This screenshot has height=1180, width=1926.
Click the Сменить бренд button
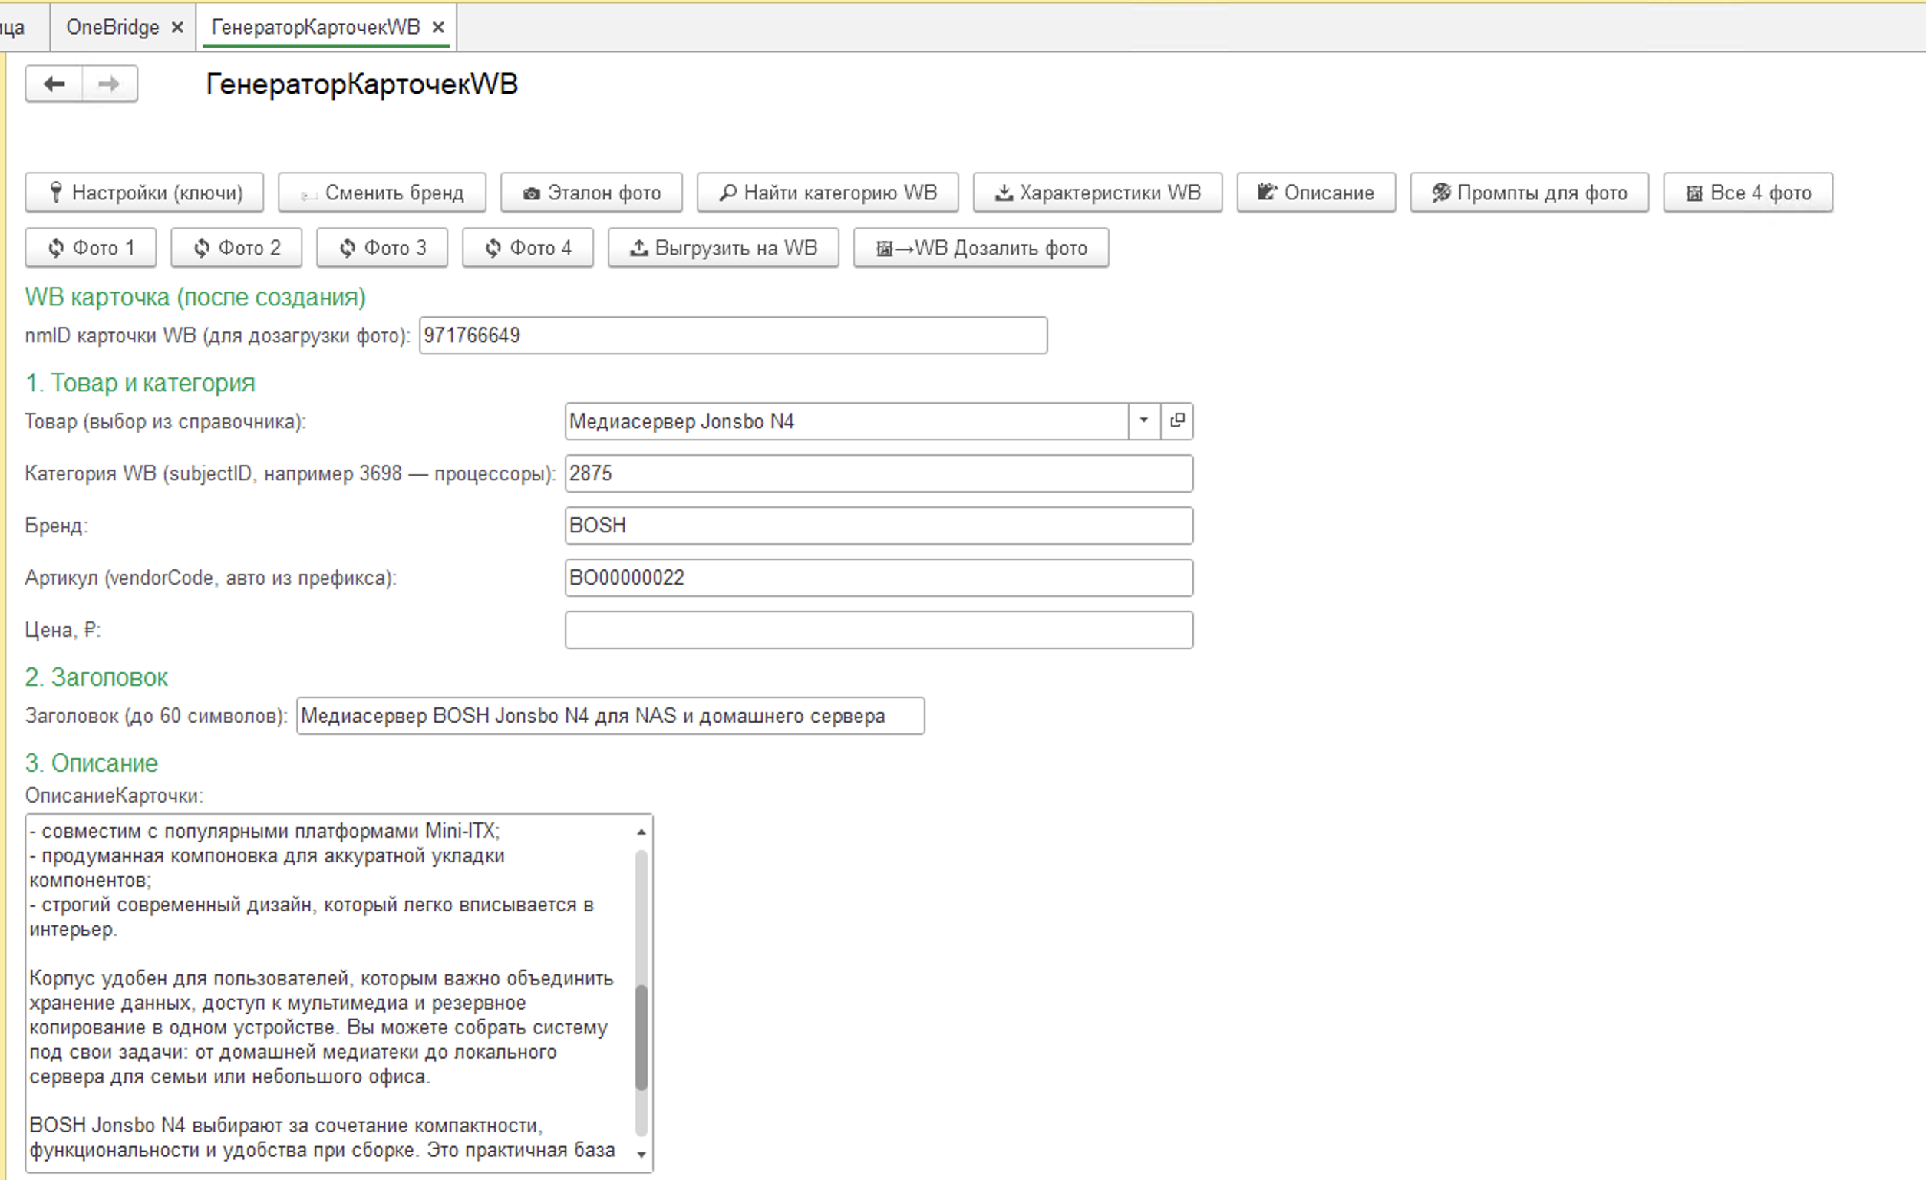[x=382, y=193]
